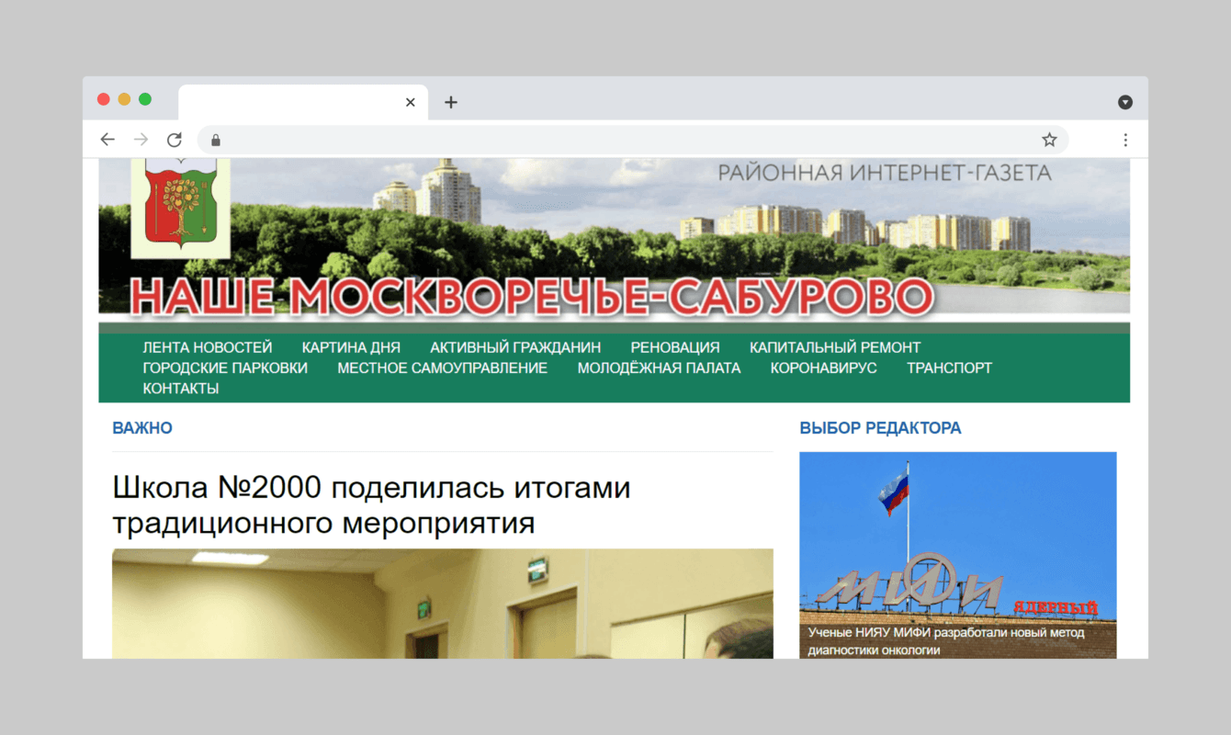Reload the page with the refresh icon
The image size is (1231, 735).
(175, 139)
